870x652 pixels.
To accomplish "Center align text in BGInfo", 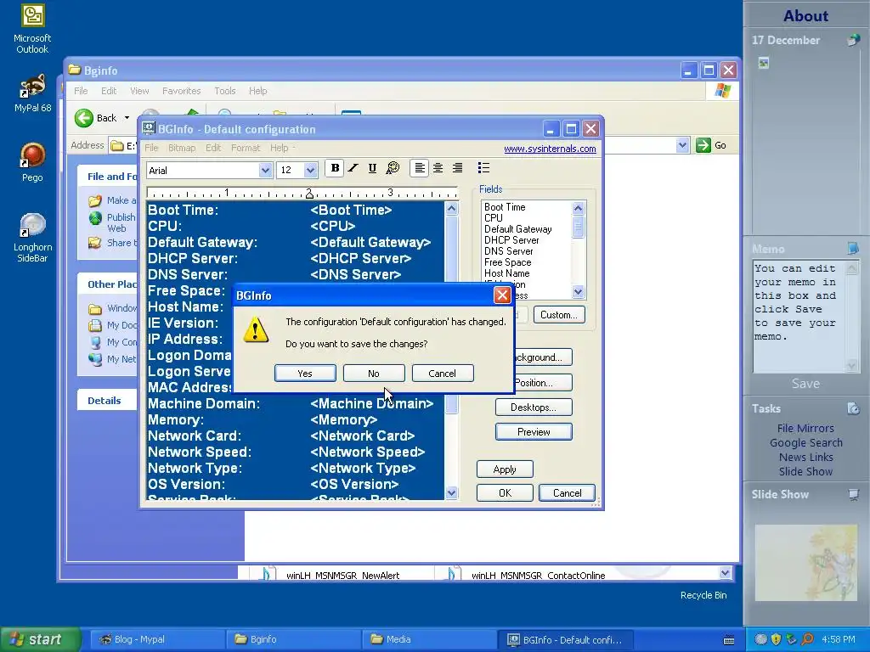I will click(x=438, y=168).
